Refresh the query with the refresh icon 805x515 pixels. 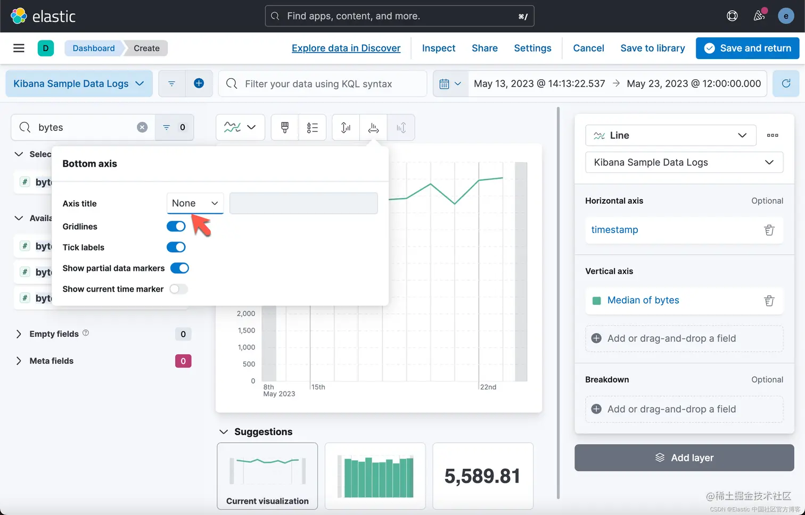tap(786, 84)
